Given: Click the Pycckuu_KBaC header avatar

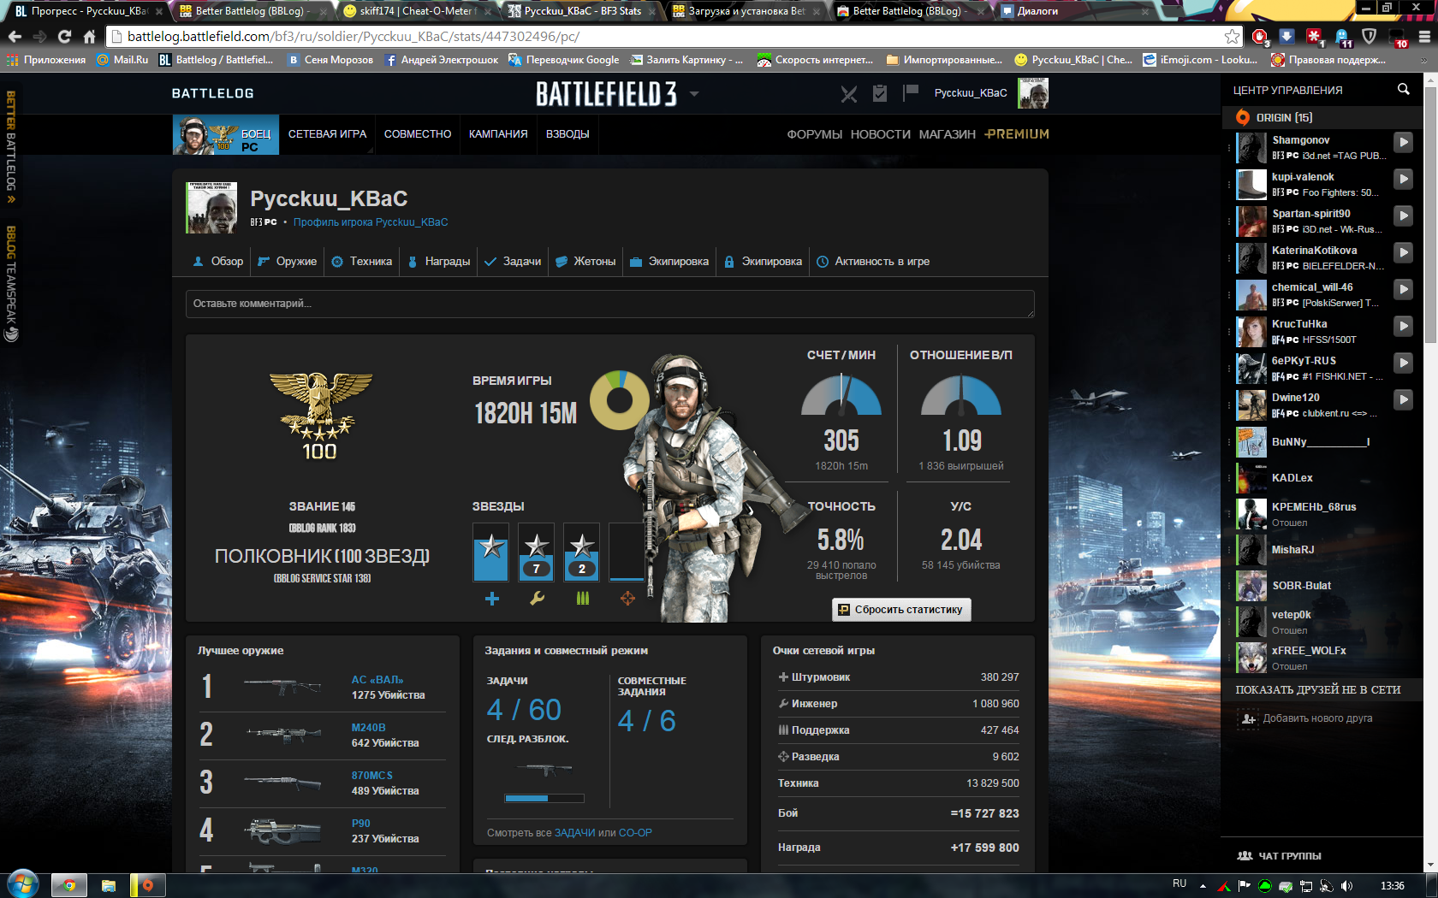Looking at the screenshot, I should [x=1033, y=93].
